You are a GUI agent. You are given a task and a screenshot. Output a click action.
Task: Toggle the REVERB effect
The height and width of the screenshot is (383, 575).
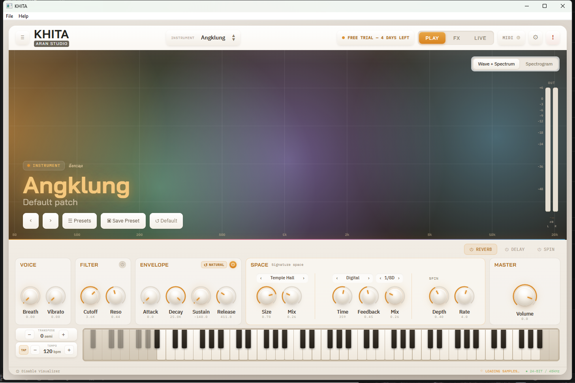(481, 249)
